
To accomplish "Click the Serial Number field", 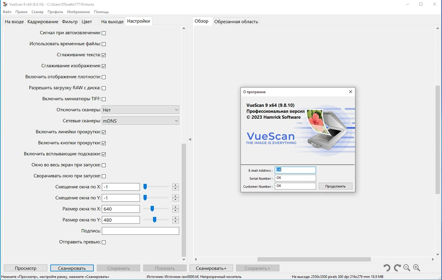I will (x=295, y=178).
